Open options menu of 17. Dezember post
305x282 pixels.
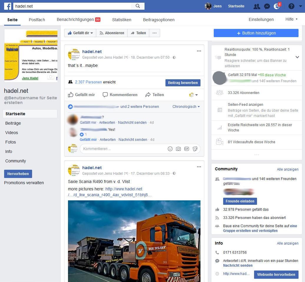click(x=199, y=167)
